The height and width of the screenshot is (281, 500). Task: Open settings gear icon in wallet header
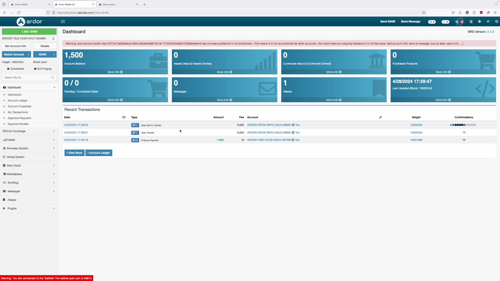[480, 21]
